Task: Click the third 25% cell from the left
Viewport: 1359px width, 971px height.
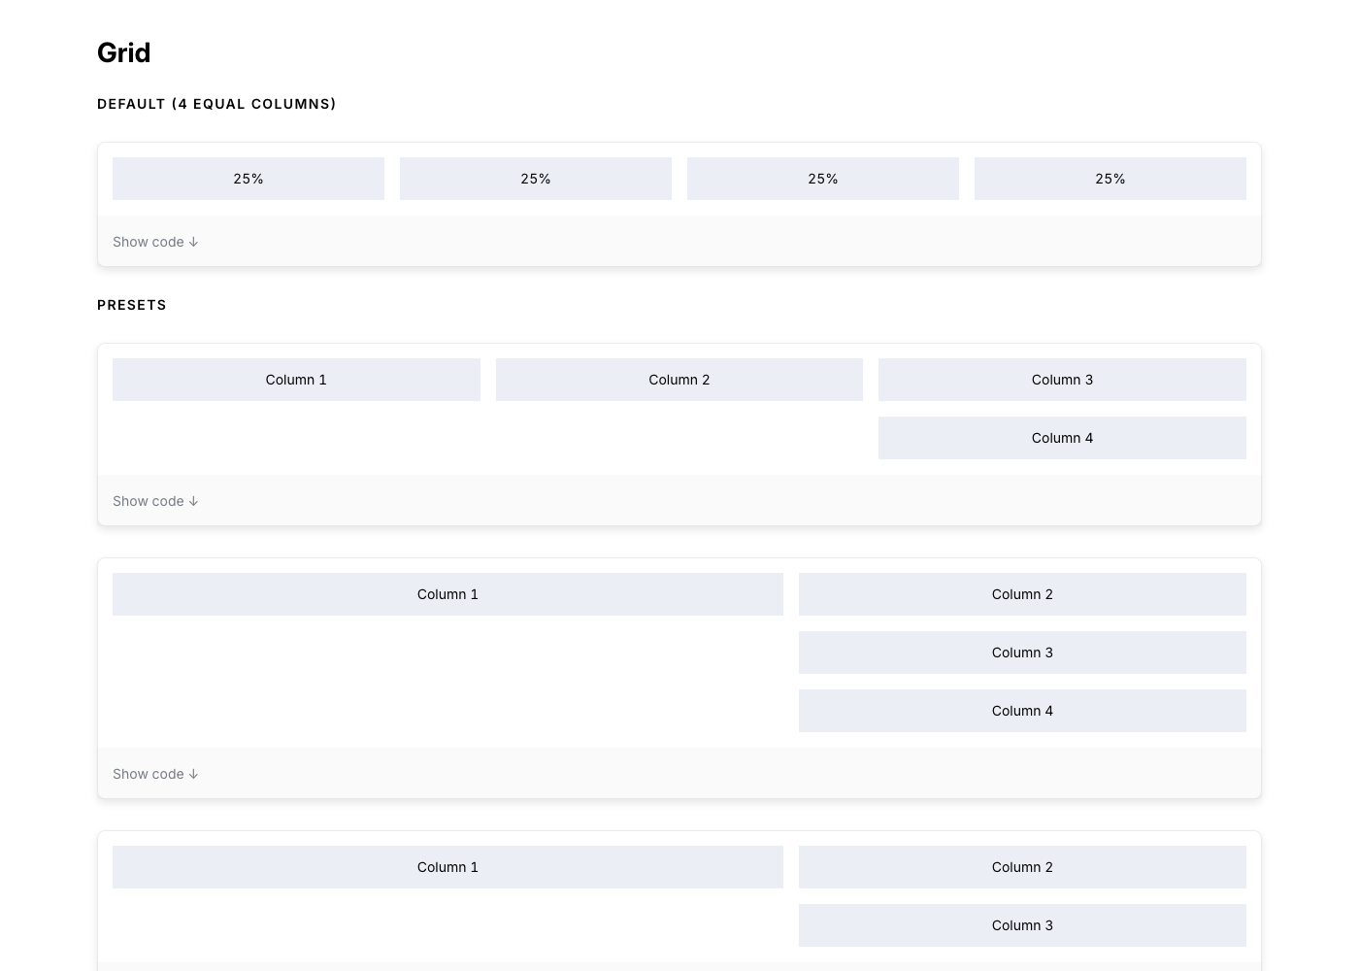Action: tap(823, 179)
